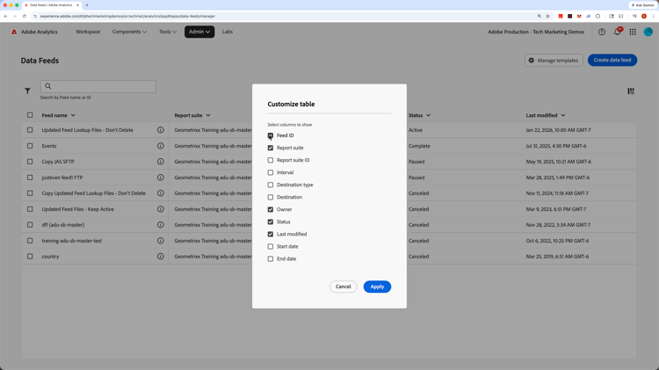659x370 pixels.
Task: Click the Adobe Analytics logo icon
Action: click(x=14, y=32)
